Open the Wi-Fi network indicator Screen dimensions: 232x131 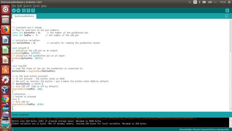coord(190,2)
